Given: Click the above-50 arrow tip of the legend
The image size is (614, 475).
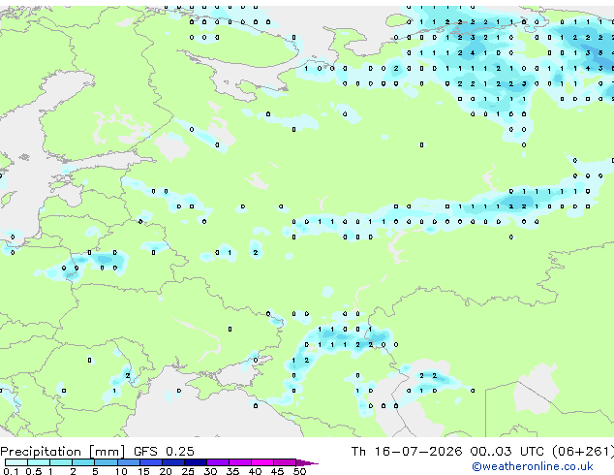Looking at the screenshot, I should [307, 462].
